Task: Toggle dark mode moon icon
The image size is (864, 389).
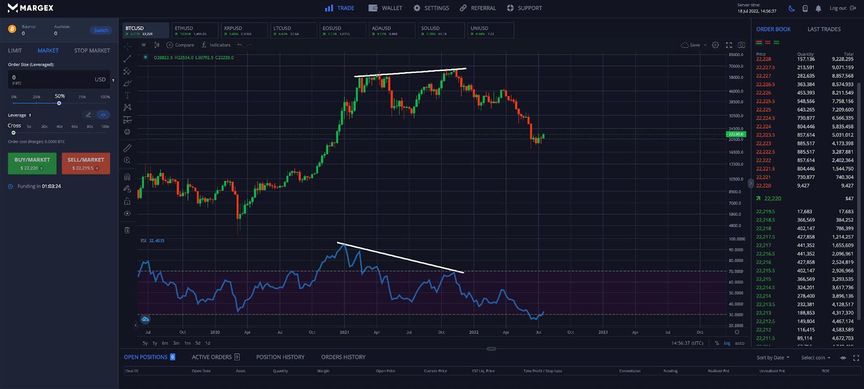Action: 792,8
